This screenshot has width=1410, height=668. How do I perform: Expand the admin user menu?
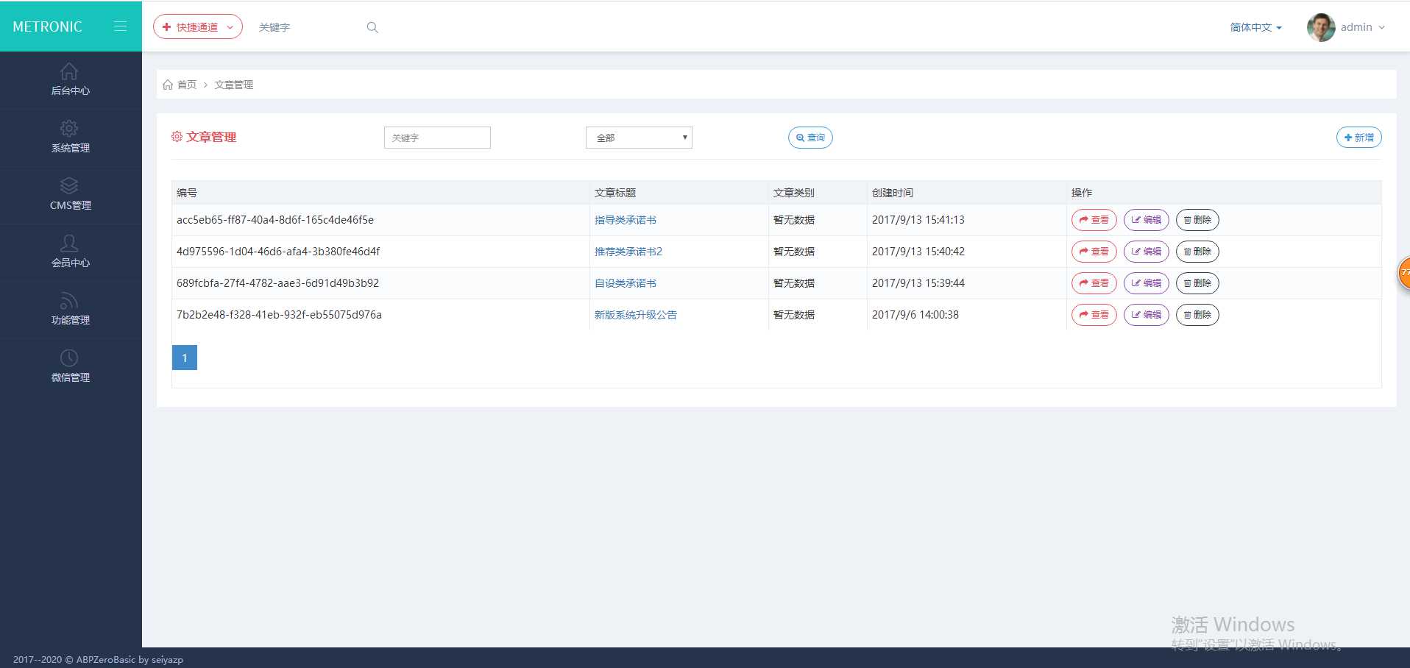click(1363, 27)
